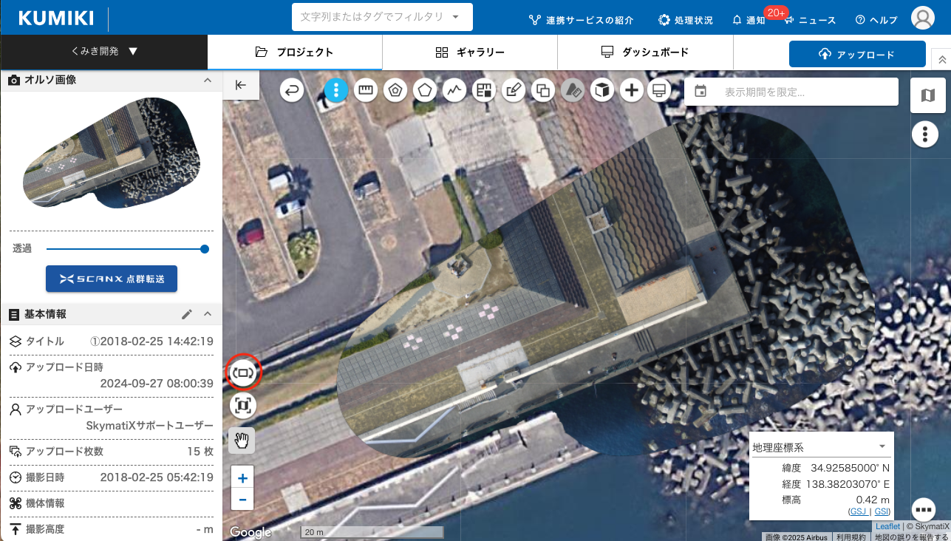Switch to the ギャラリー tab
Viewport: 951px width, 541px height.
[470, 52]
